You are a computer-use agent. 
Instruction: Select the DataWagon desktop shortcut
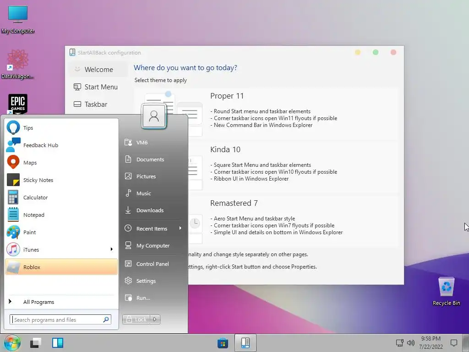[x=18, y=64]
